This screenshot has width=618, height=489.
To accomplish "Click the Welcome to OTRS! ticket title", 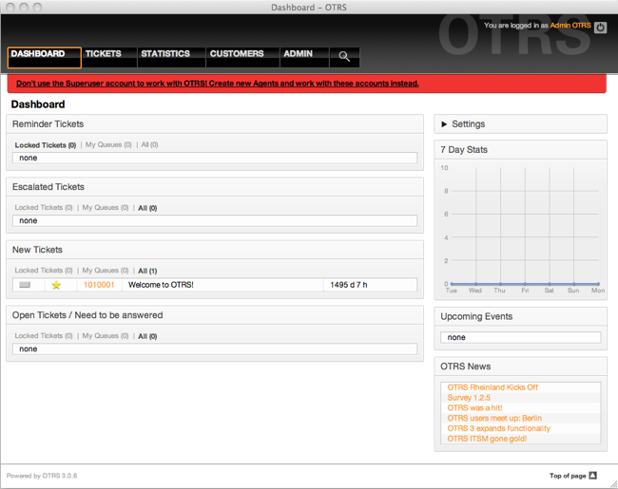I will click(161, 285).
